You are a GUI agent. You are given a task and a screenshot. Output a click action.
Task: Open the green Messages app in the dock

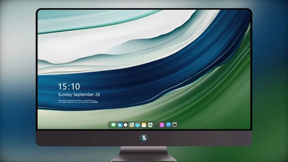click(113, 125)
